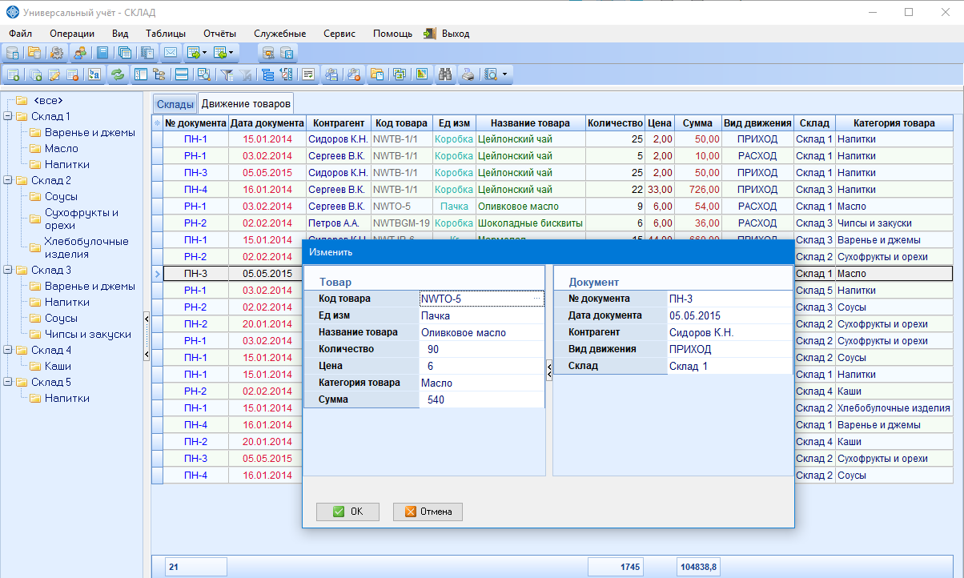The image size is (964, 578).
Task: Open the Отчёты menu
Action: 219,34
